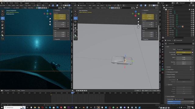Toggle viewport visibility of Collection
Image resolution: width=195 pixels, height=109 pixels.
[x=191, y=9]
